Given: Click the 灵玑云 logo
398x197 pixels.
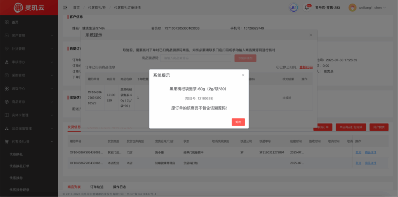Looking at the screenshot, I should tap(29, 7).
